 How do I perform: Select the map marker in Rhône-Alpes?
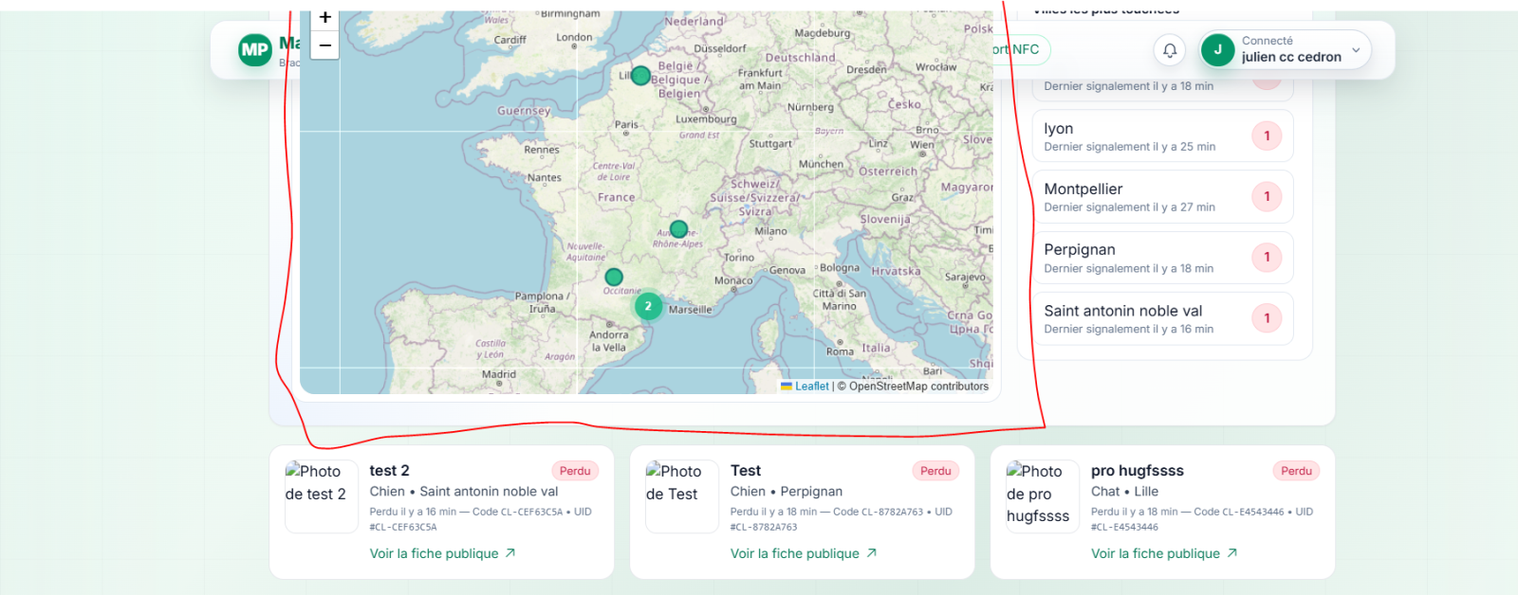[x=678, y=229]
